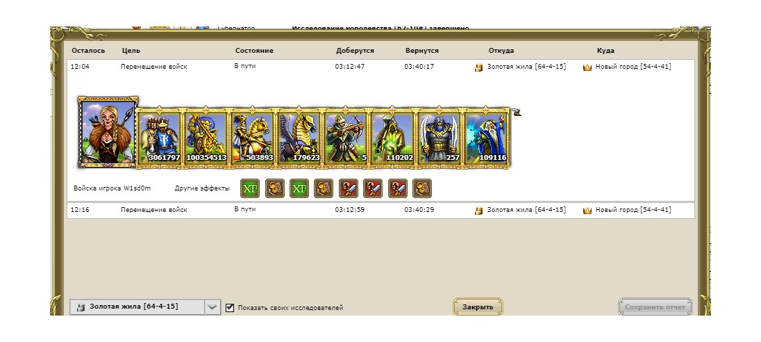761x342 pixels.
Task: Select the crossbowman unit card
Action: pyautogui.click(x=346, y=138)
